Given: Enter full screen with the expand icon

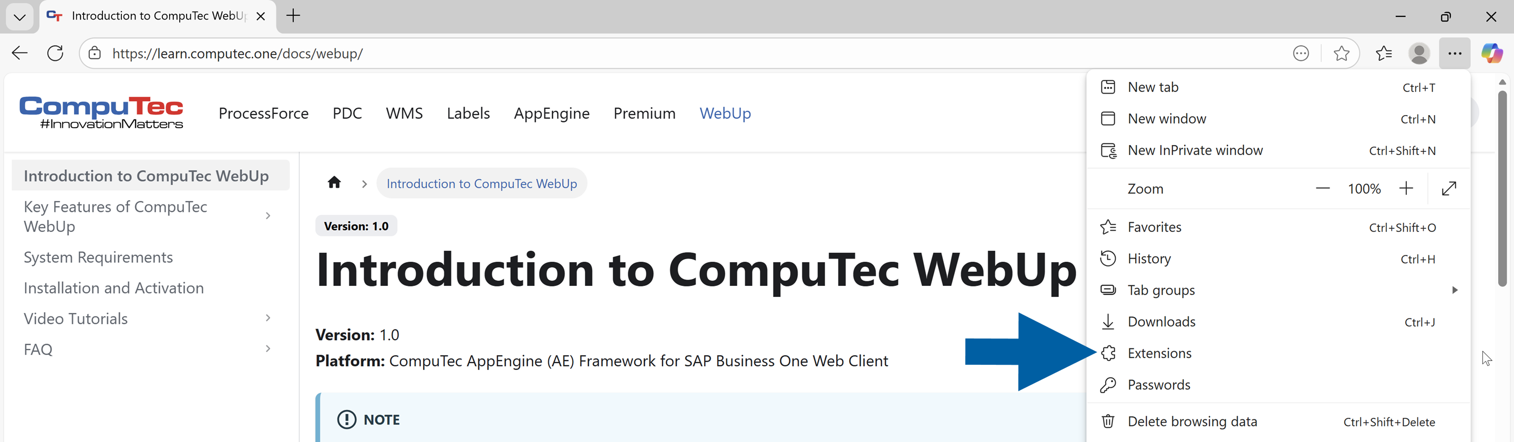Looking at the screenshot, I should pos(1449,189).
